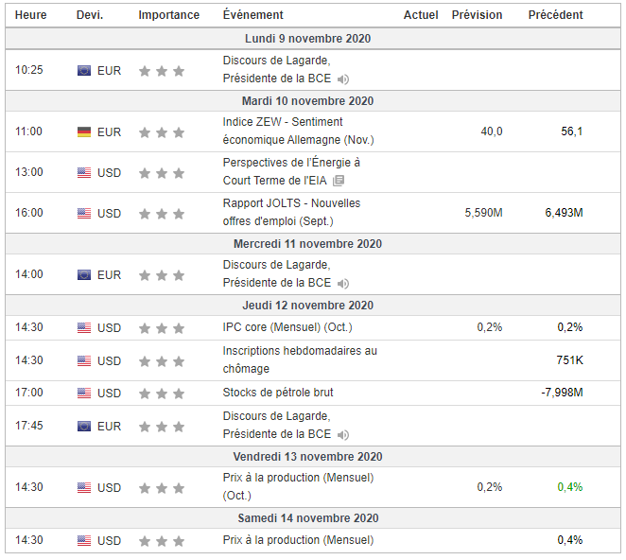
Task: Click US flag in Samedi 14:30 row
Action: tap(84, 540)
